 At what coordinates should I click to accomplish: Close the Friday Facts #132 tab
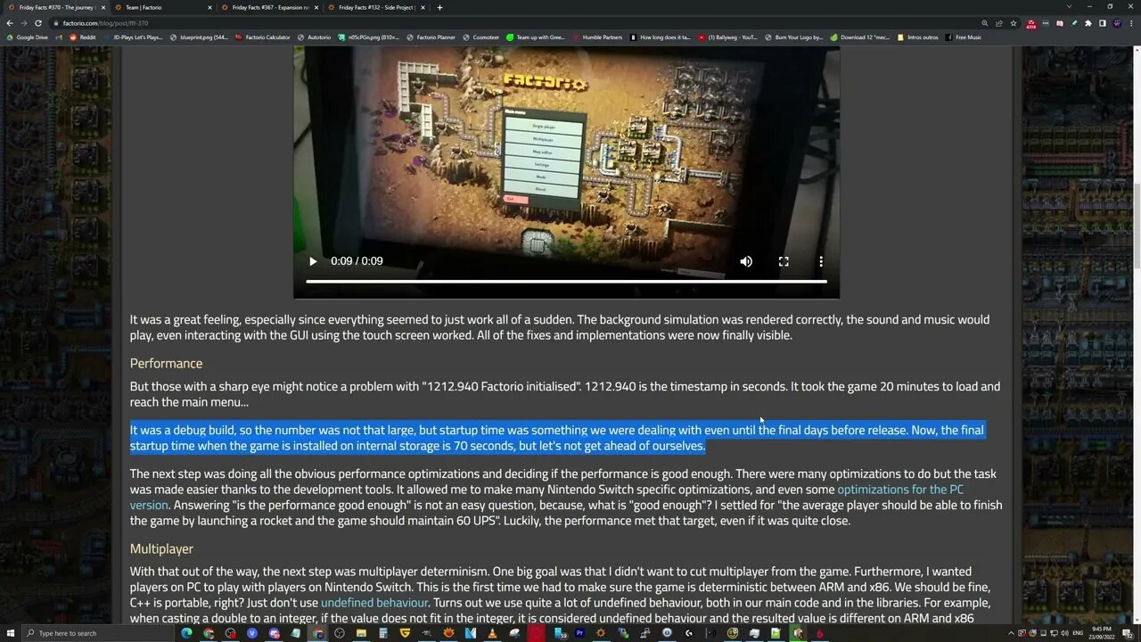[423, 7]
